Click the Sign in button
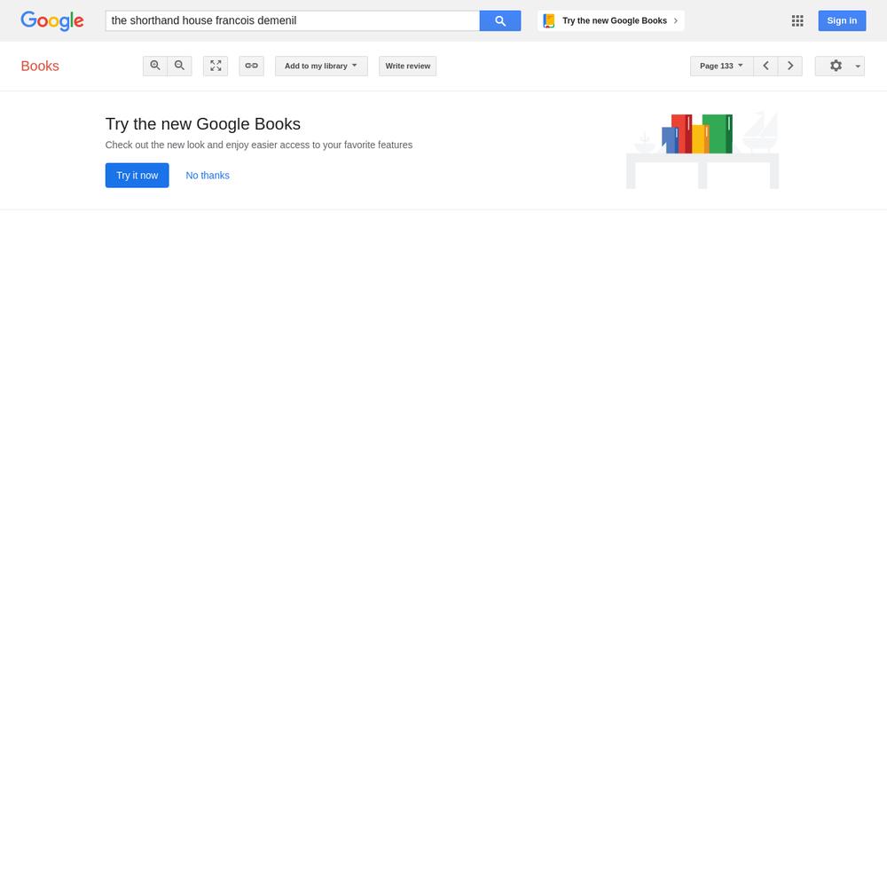The image size is (887, 887). tap(842, 21)
